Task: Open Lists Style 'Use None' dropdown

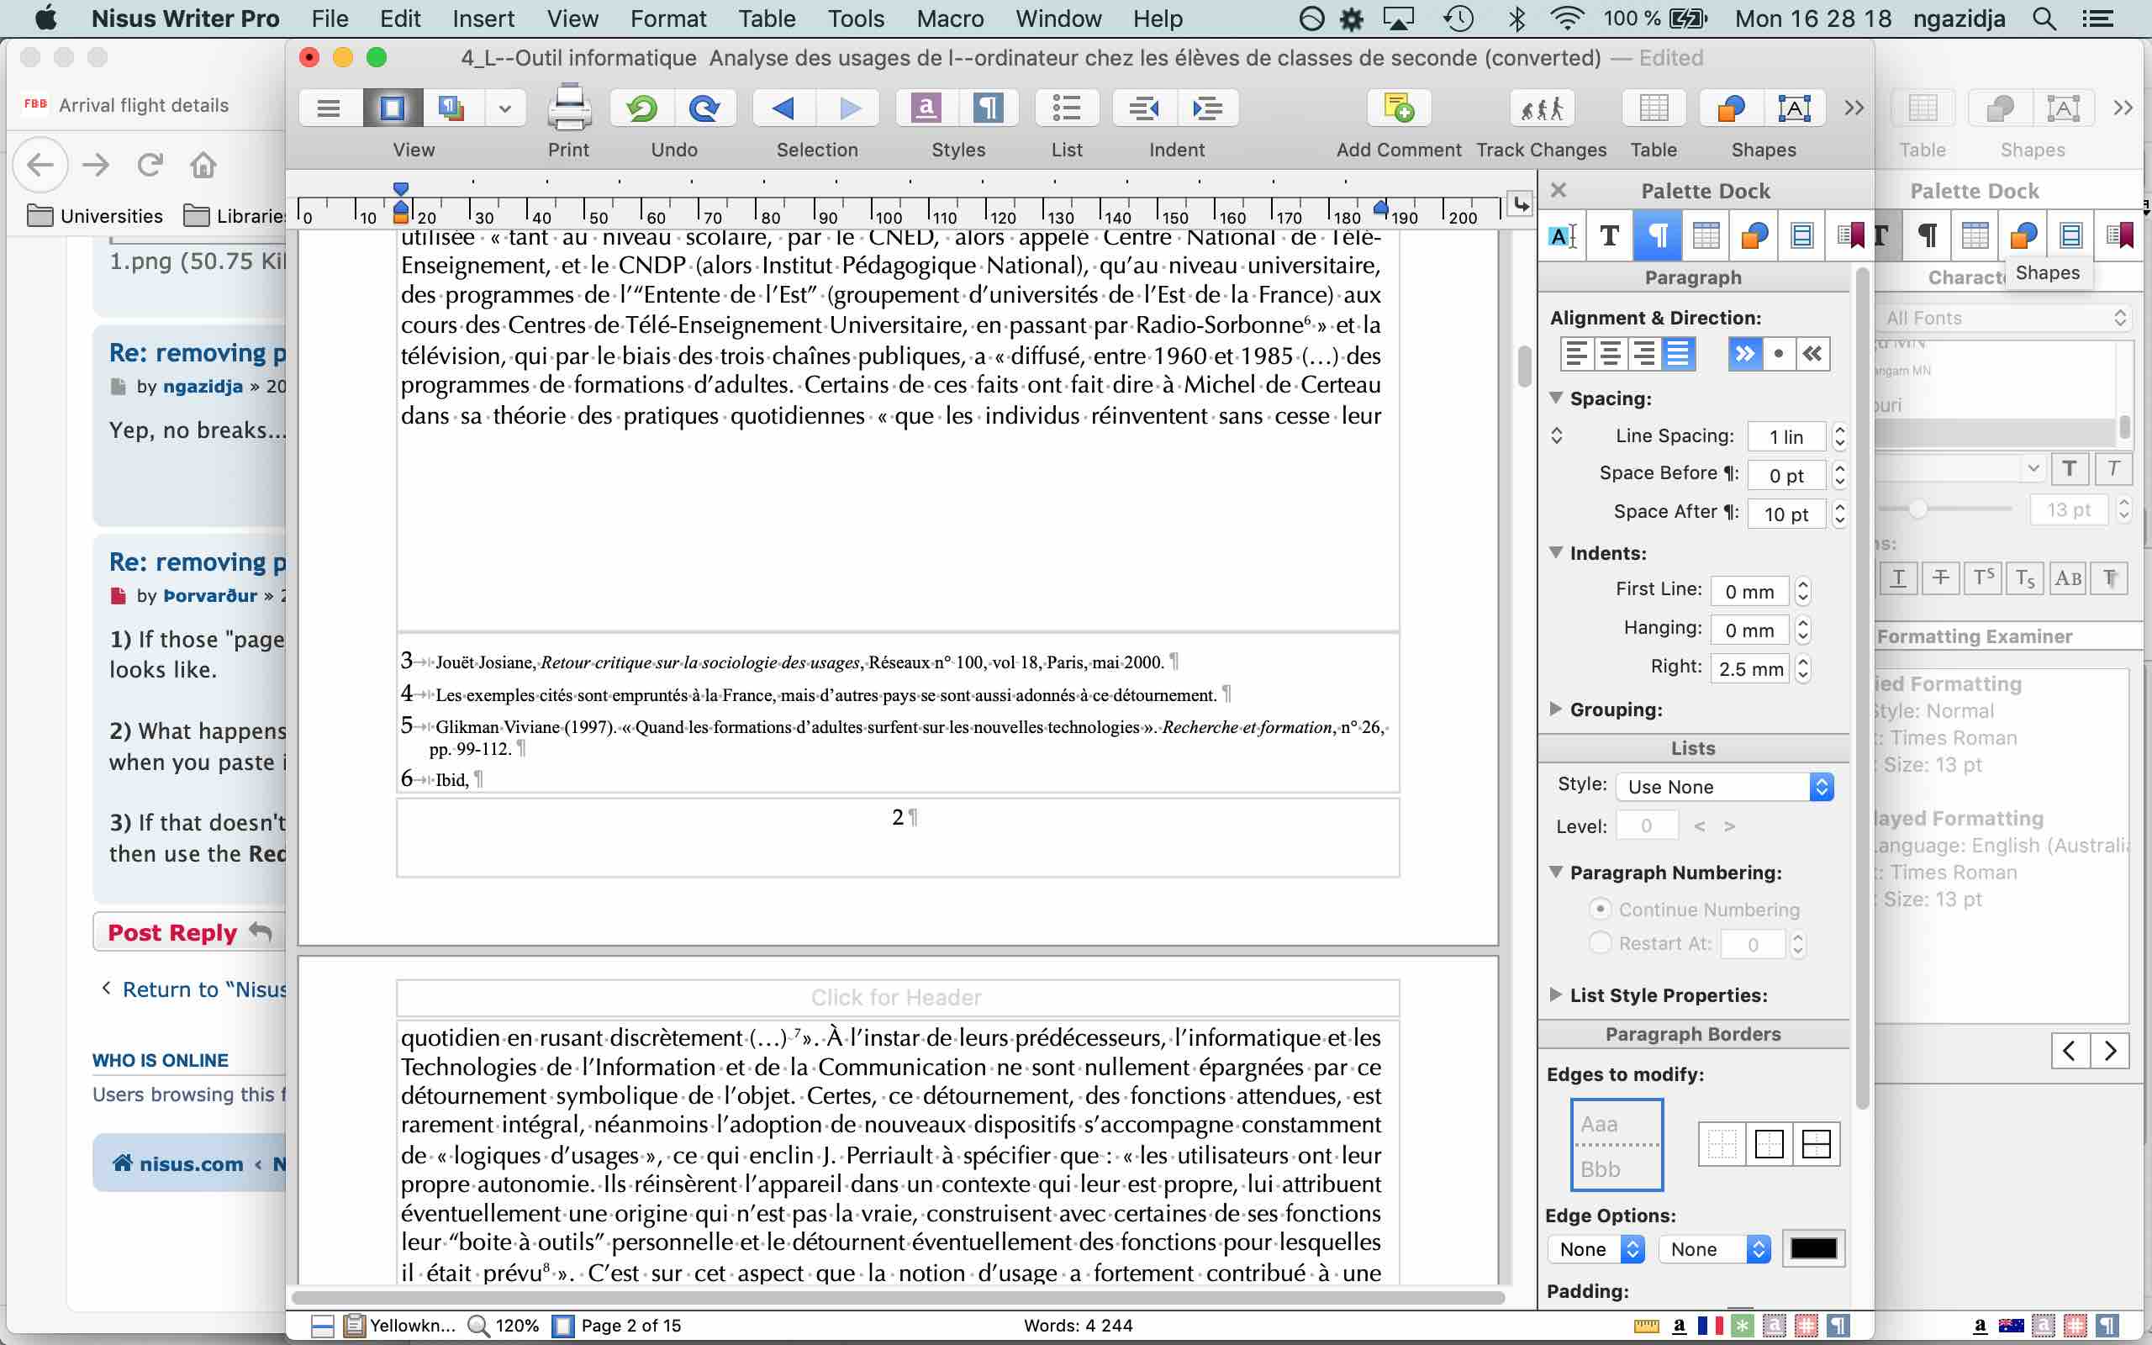Action: [x=1724, y=786]
